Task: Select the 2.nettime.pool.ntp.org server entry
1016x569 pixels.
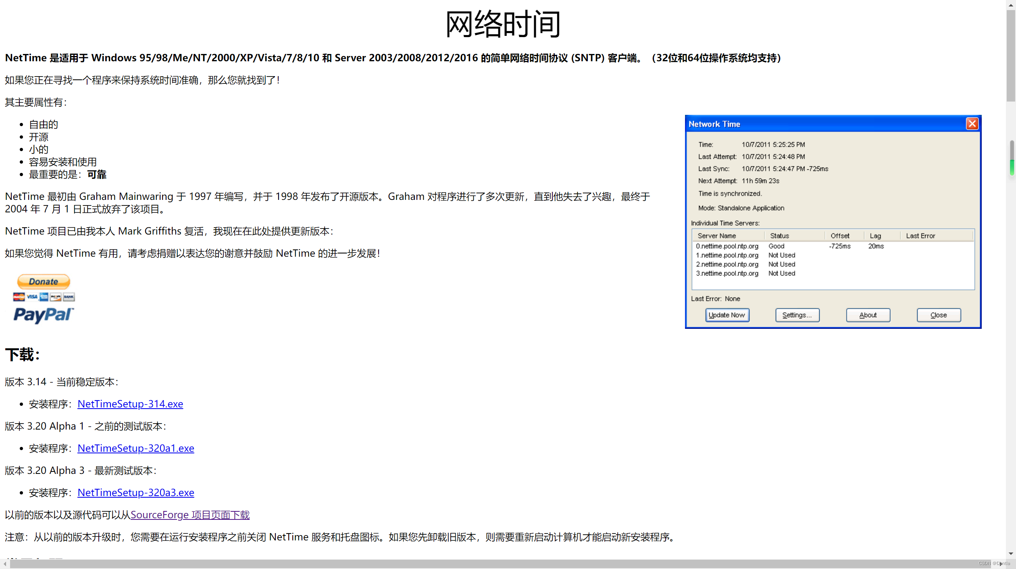Action: 727,264
